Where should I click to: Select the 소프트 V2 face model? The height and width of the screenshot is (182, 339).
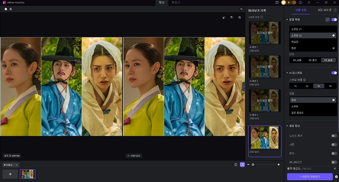pyautogui.click(x=313, y=35)
